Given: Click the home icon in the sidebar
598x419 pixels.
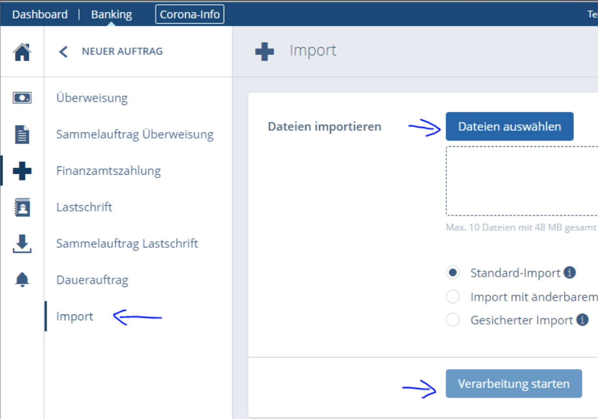Looking at the screenshot, I should 22,52.
